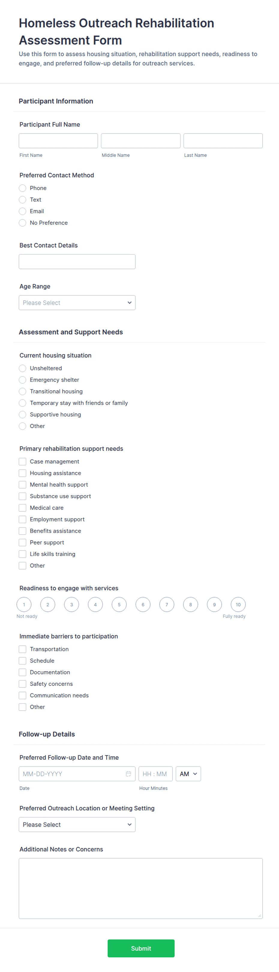Choose readiness rating 5 circle
The image size is (279, 972).
coord(119,604)
